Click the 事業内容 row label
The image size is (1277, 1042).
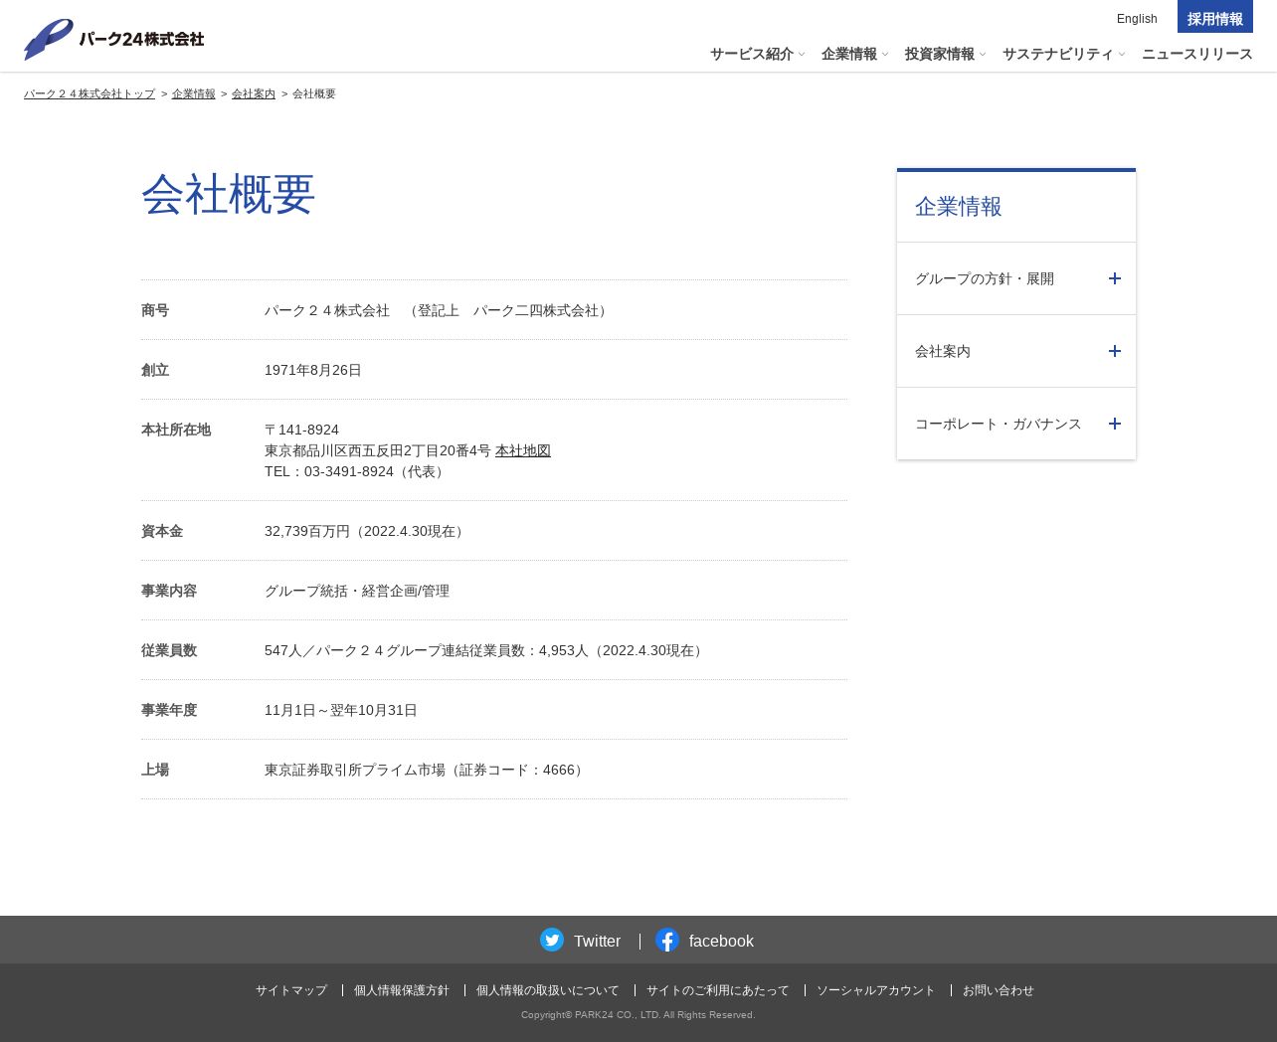pos(169,591)
